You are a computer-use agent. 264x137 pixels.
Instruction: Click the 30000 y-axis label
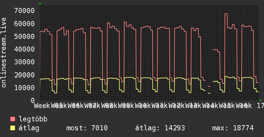pos(24,62)
